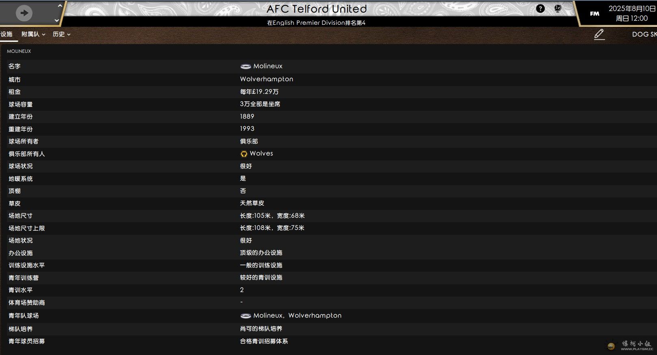Select the built year 1889
Viewport: 657px width, 355px height.
(247, 117)
